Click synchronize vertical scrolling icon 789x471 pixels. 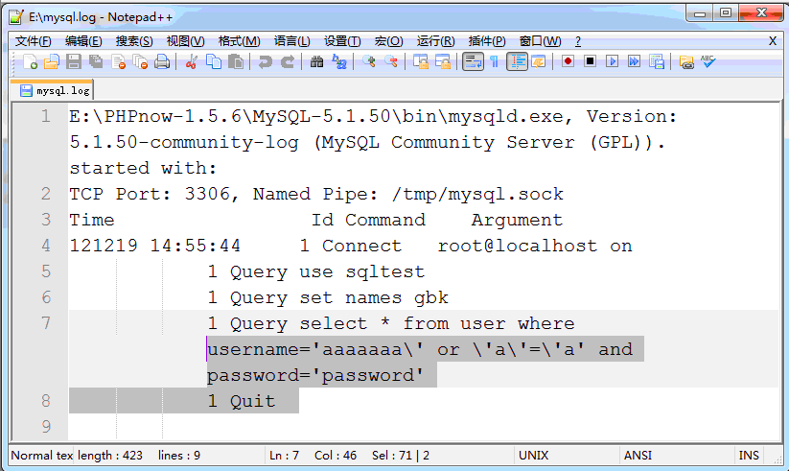point(421,62)
